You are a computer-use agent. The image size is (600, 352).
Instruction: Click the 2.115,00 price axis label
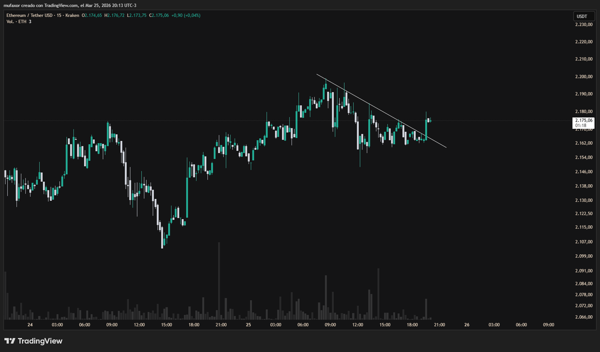pyautogui.click(x=583, y=227)
